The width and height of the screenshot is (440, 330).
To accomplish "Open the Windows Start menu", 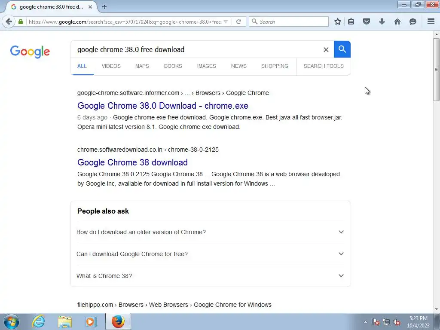I will [x=12, y=321].
